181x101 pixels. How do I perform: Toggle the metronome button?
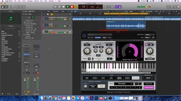pyautogui.click(x=120, y=7)
